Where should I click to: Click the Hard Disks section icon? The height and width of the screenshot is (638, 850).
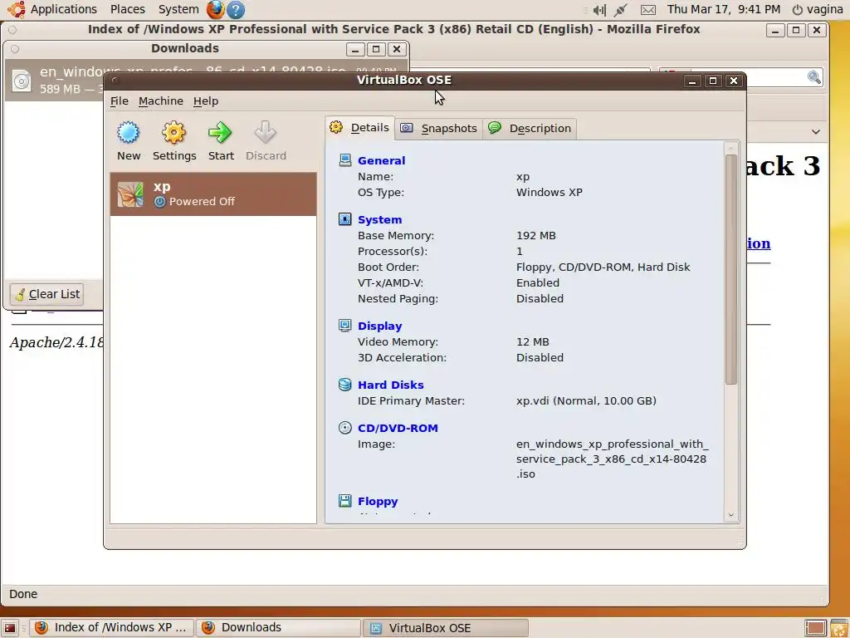coord(344,385)
